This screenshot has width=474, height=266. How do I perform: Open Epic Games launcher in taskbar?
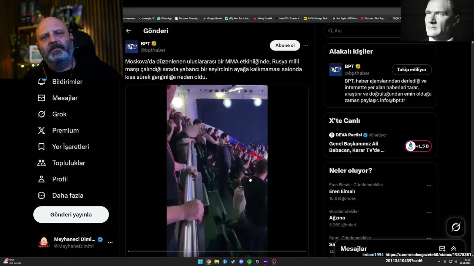click(x=257, y=262)
